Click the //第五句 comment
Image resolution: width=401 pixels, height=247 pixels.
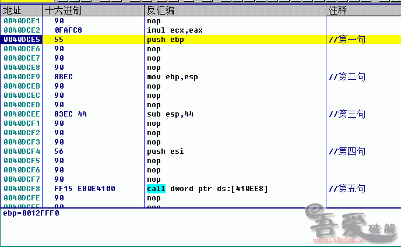point(347,188)
